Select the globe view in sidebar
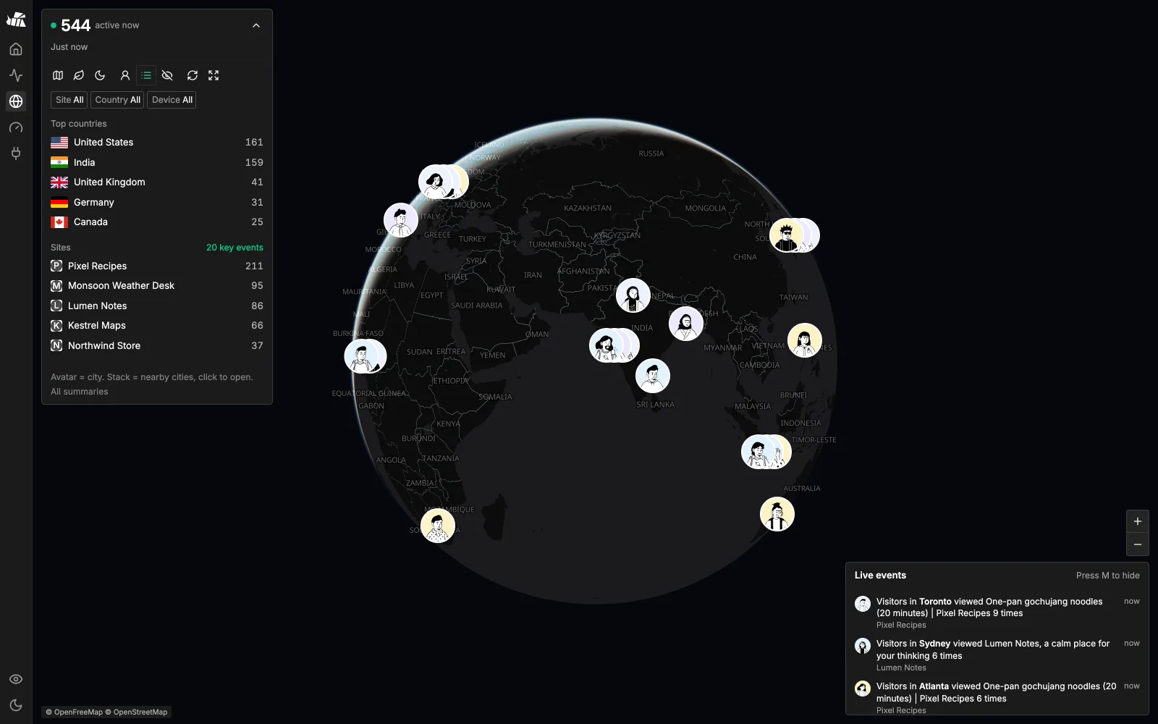The width and height of the screenshot is (1158, 724). (x=16, y=101)
